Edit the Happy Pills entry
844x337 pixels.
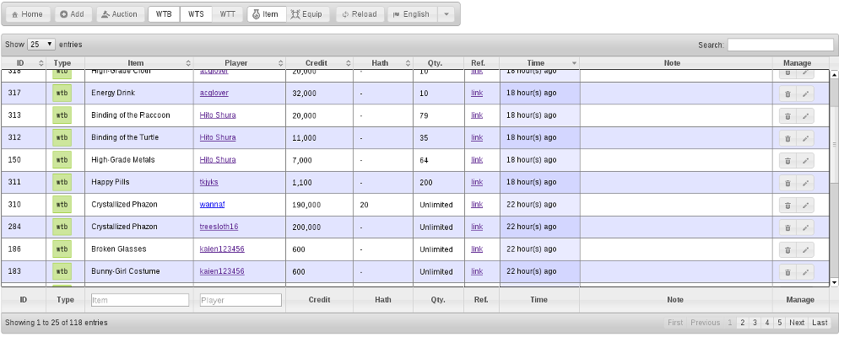(x=805, y=184)
